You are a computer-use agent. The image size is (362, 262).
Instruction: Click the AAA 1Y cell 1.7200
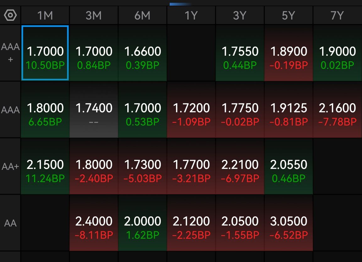point(191,110)
